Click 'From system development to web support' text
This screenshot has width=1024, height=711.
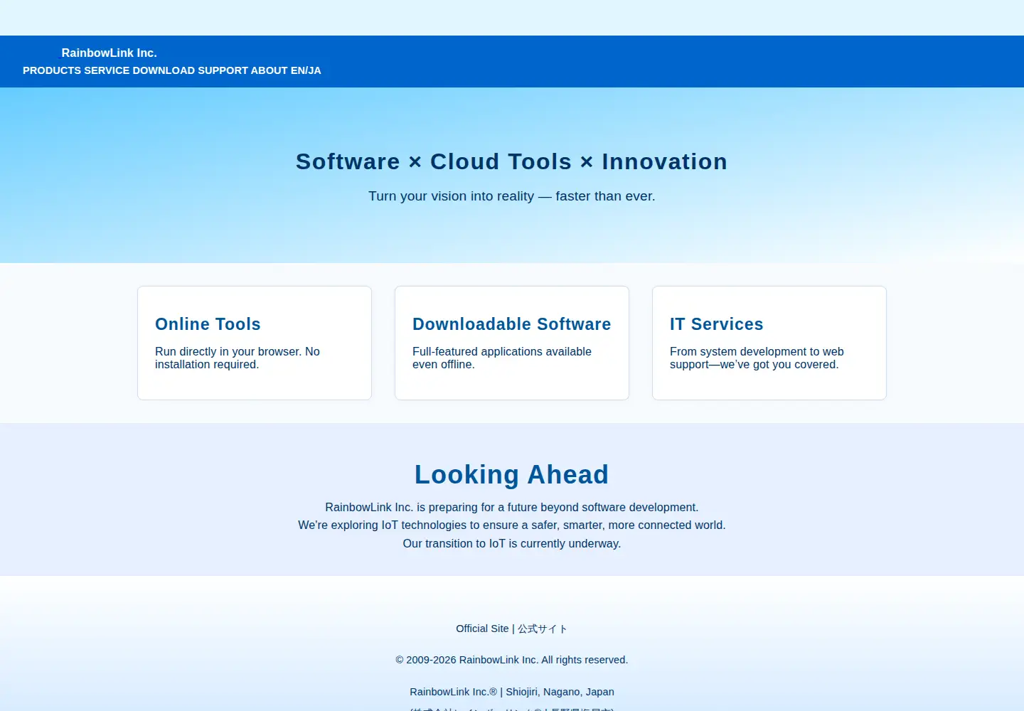click(x=757, y=358)
